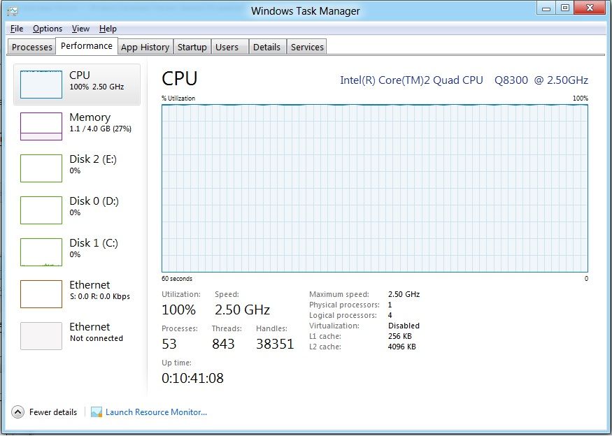Open the Help menu

[108, 29]
